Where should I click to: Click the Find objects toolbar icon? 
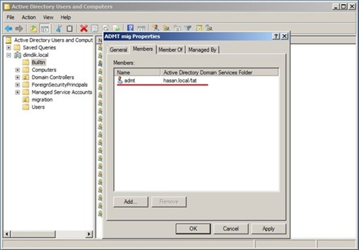199,28
